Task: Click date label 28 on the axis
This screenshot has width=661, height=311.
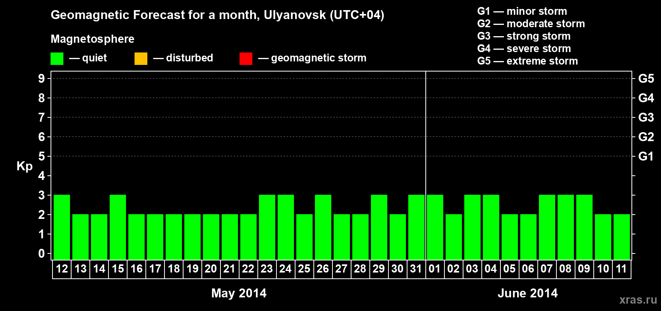Action: pyautogui.click(x=360, y=269)
